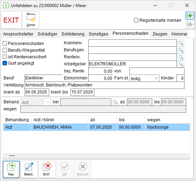This screenshot has height=181, width=196.
Task: Click the Rentenv. search magnifier
Action: tap(181, 57)
